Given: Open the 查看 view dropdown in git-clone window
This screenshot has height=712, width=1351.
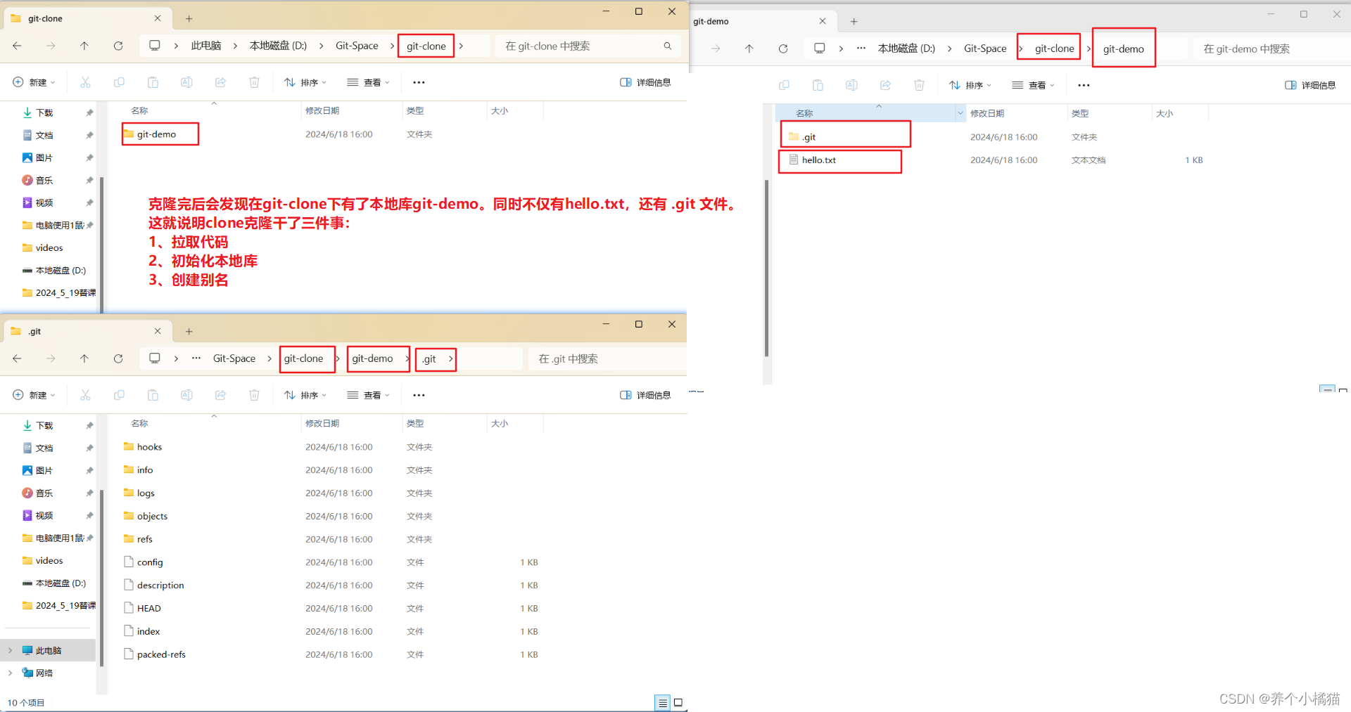Looking at the screenshot, I should click(x=368, y=82).
